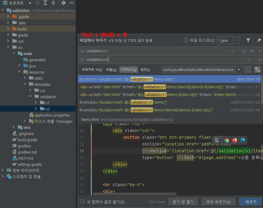The height and width of the screenshot is (208, 263).
Task: Insert new line in search field
Action: point(233,51)
